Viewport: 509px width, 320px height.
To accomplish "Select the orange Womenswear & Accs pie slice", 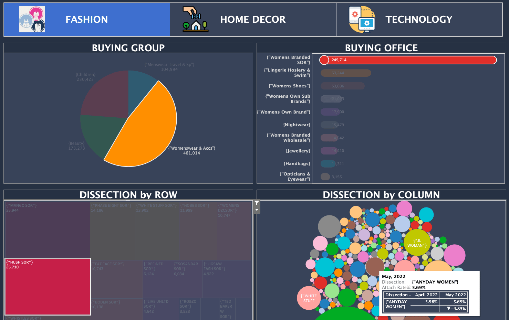I will [x=148, y=131].
